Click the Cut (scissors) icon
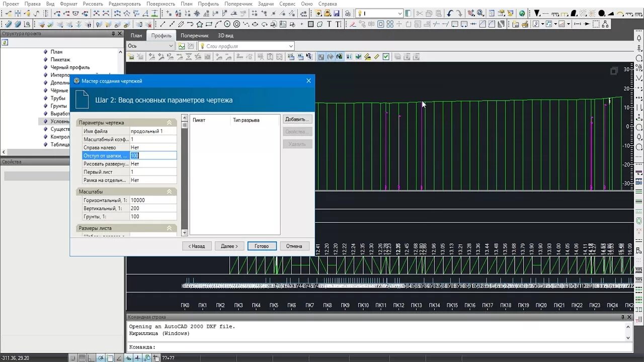 point(420,13)
